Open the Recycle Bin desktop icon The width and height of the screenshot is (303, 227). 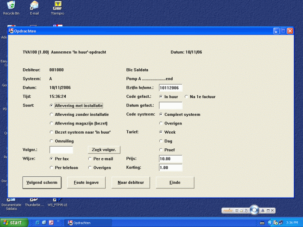(11, 6)
